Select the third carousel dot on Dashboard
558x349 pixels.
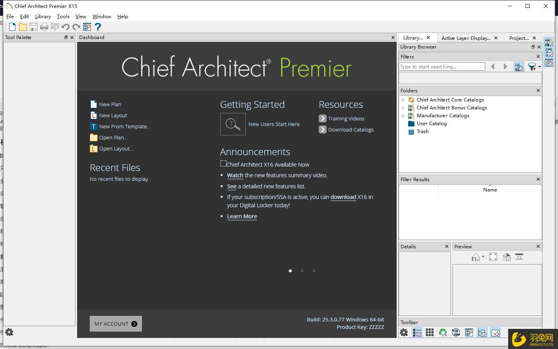[x=314, y=271]
